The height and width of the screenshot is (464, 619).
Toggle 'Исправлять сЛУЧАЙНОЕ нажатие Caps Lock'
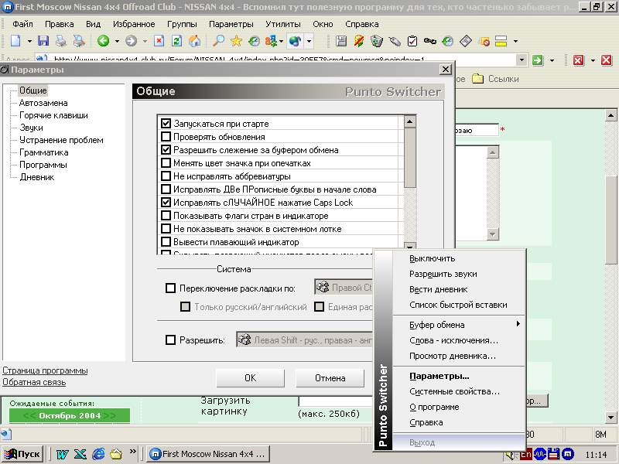click(166, 203)
